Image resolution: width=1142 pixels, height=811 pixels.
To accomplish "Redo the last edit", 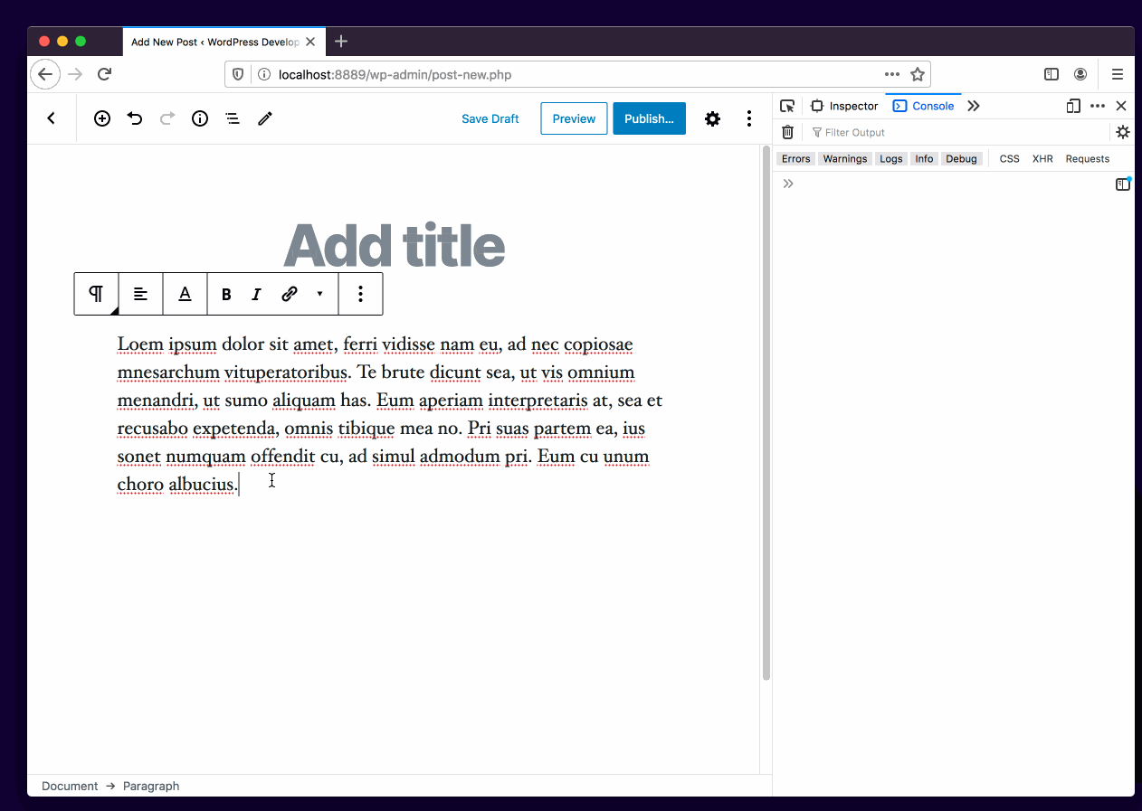I will [167, 118].
